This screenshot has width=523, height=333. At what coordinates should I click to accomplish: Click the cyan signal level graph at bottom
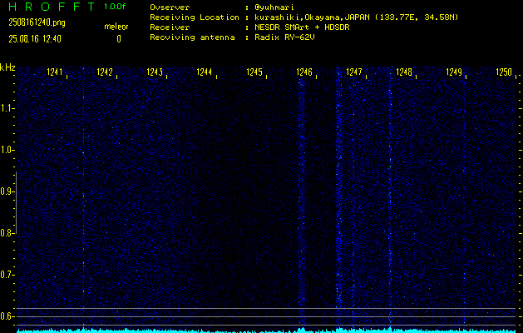coord(266,331)
